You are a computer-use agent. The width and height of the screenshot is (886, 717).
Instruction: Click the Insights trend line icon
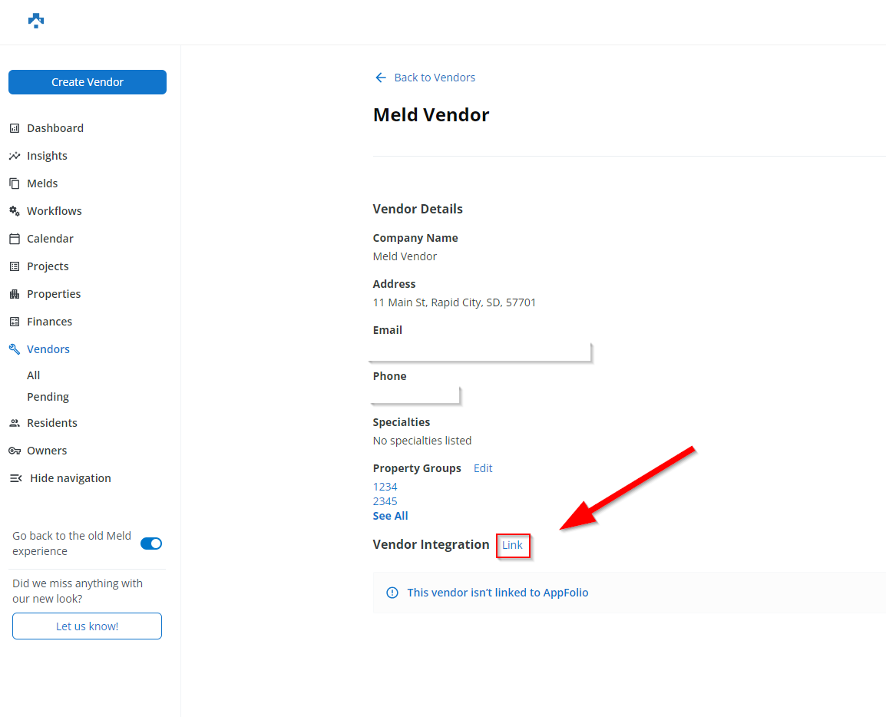[14, 156]
